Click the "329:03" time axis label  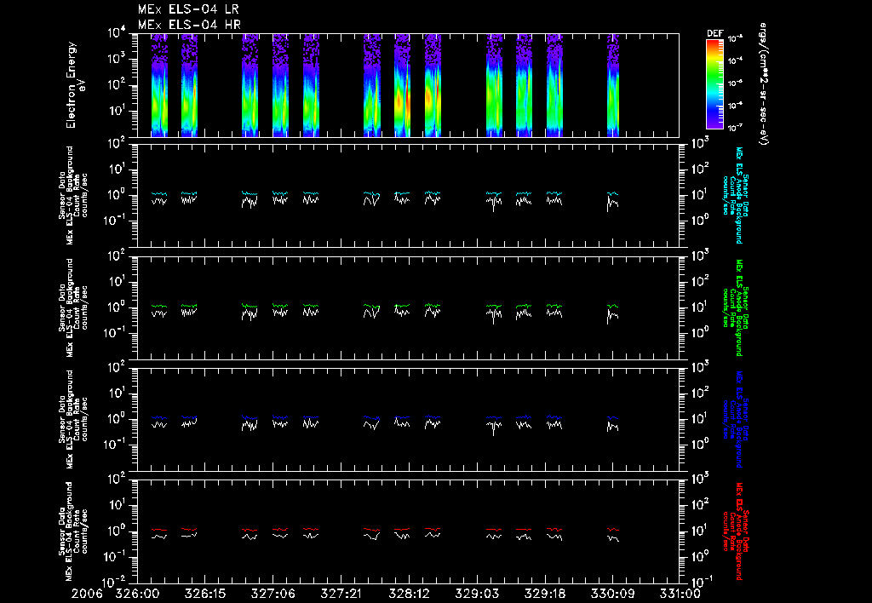coord(476,594)
